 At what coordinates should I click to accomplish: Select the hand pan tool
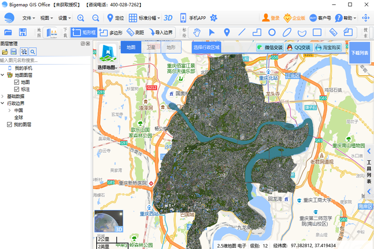click(197, 32)
